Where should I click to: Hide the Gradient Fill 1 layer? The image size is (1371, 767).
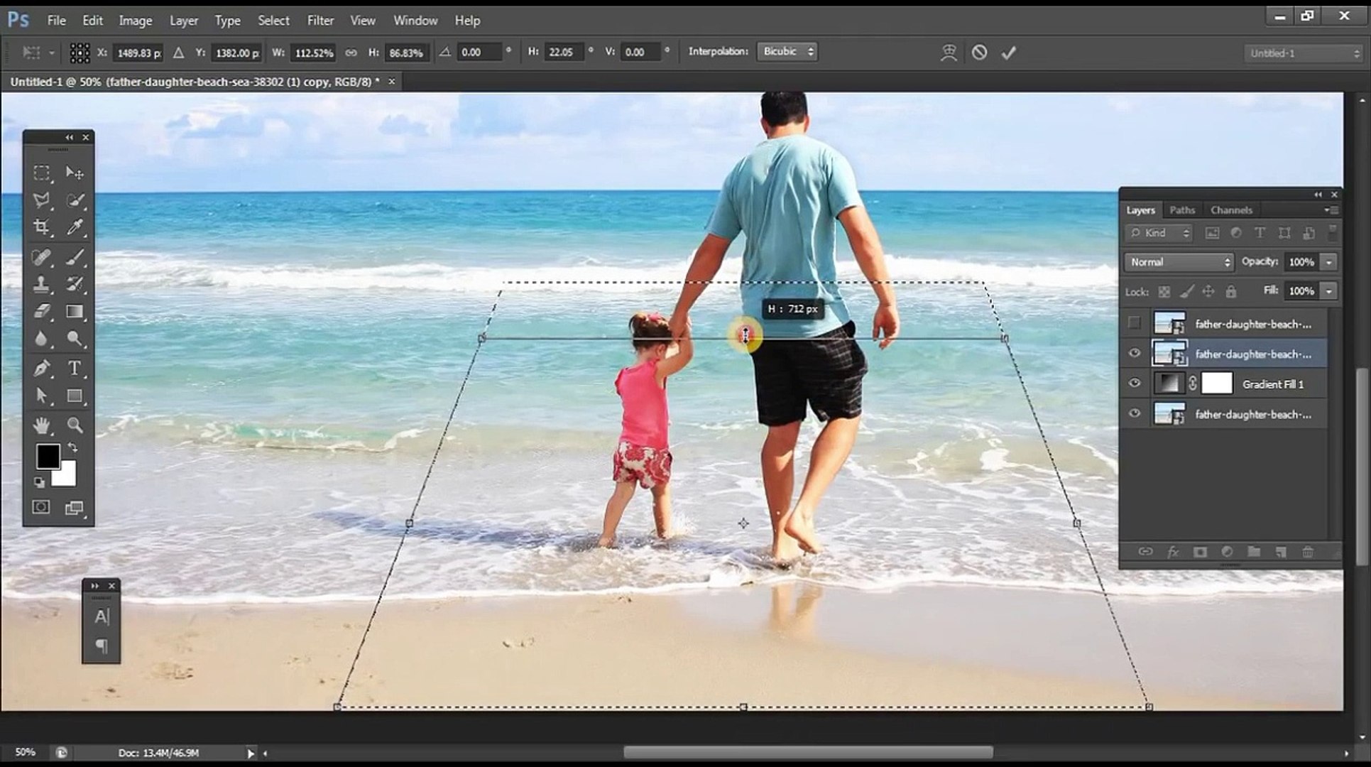tap(1135, 383)
